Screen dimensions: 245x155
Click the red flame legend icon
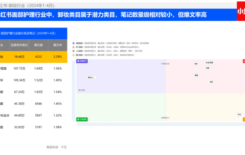pos(73,47)
